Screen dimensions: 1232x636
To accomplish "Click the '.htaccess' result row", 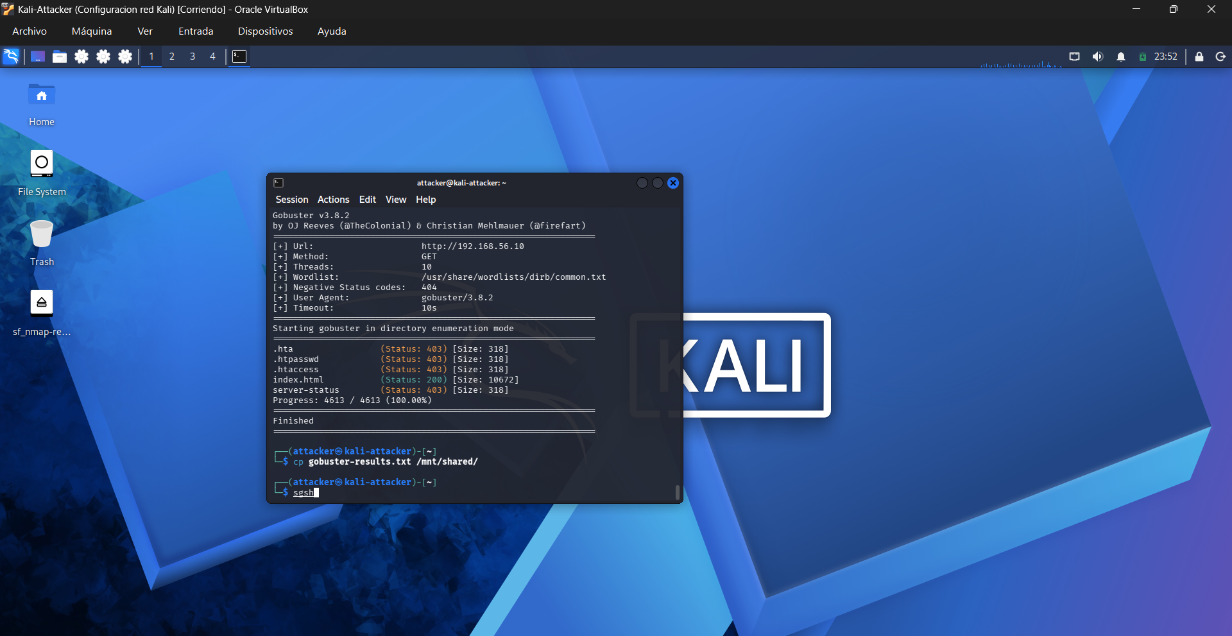I will point(391,370).
